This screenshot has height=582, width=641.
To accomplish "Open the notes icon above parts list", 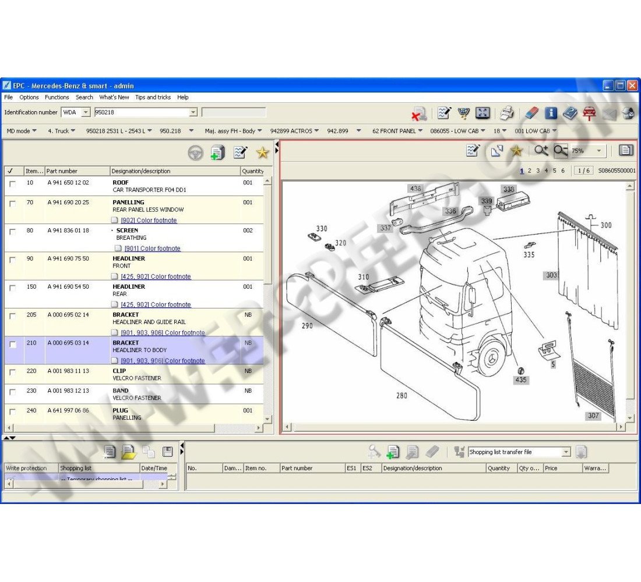I will click(240, 152).
